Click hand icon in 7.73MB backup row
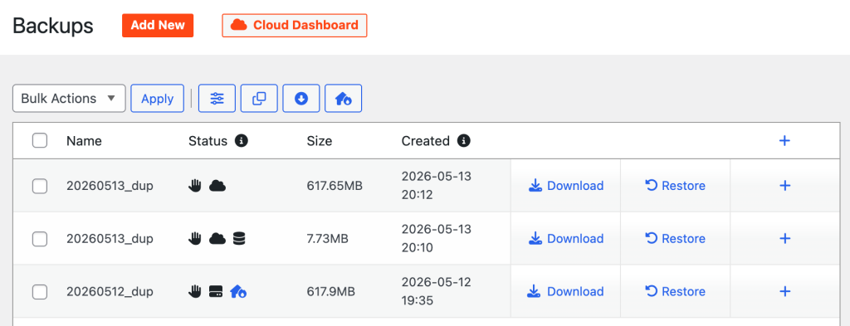 (x=195, y=238)
